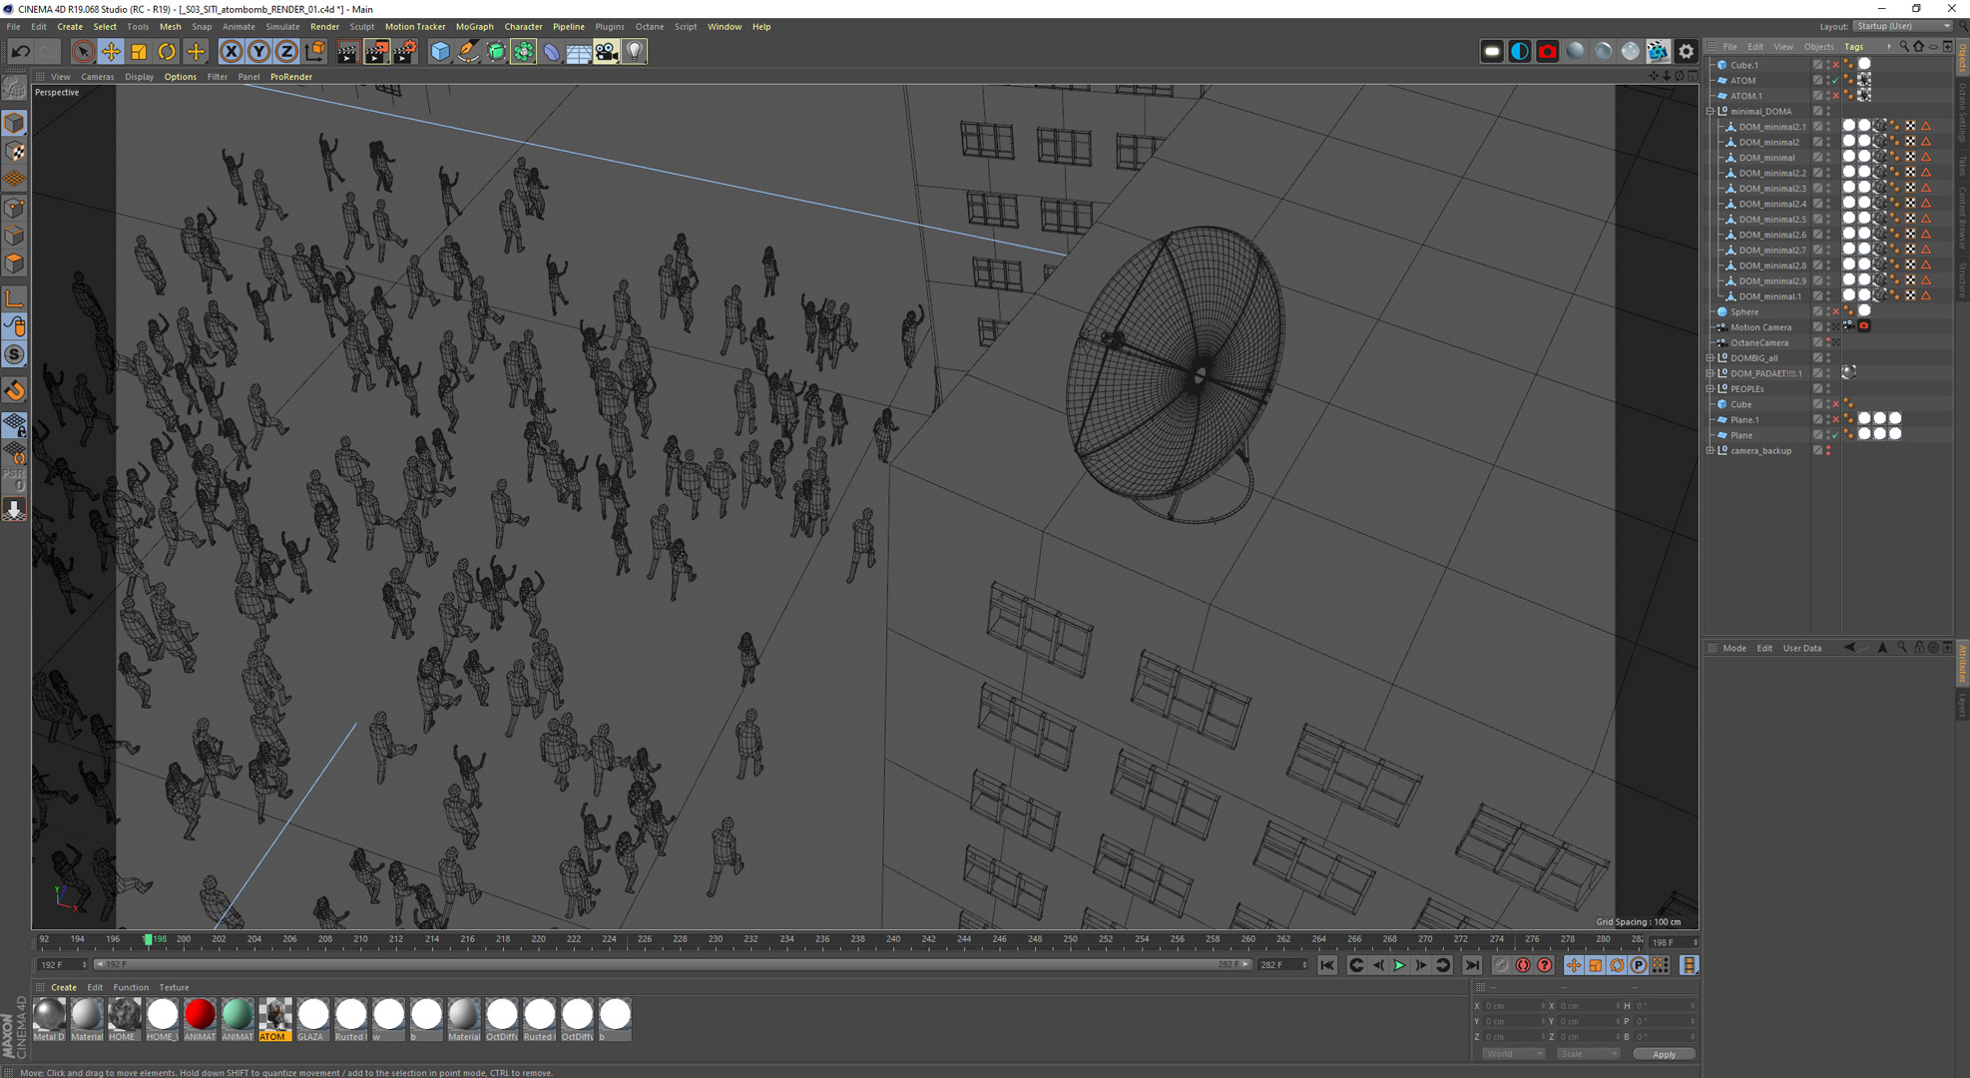The image size is (1970, 1078).
Task: Select the Motion Camera object
Action: [1760, 327]
